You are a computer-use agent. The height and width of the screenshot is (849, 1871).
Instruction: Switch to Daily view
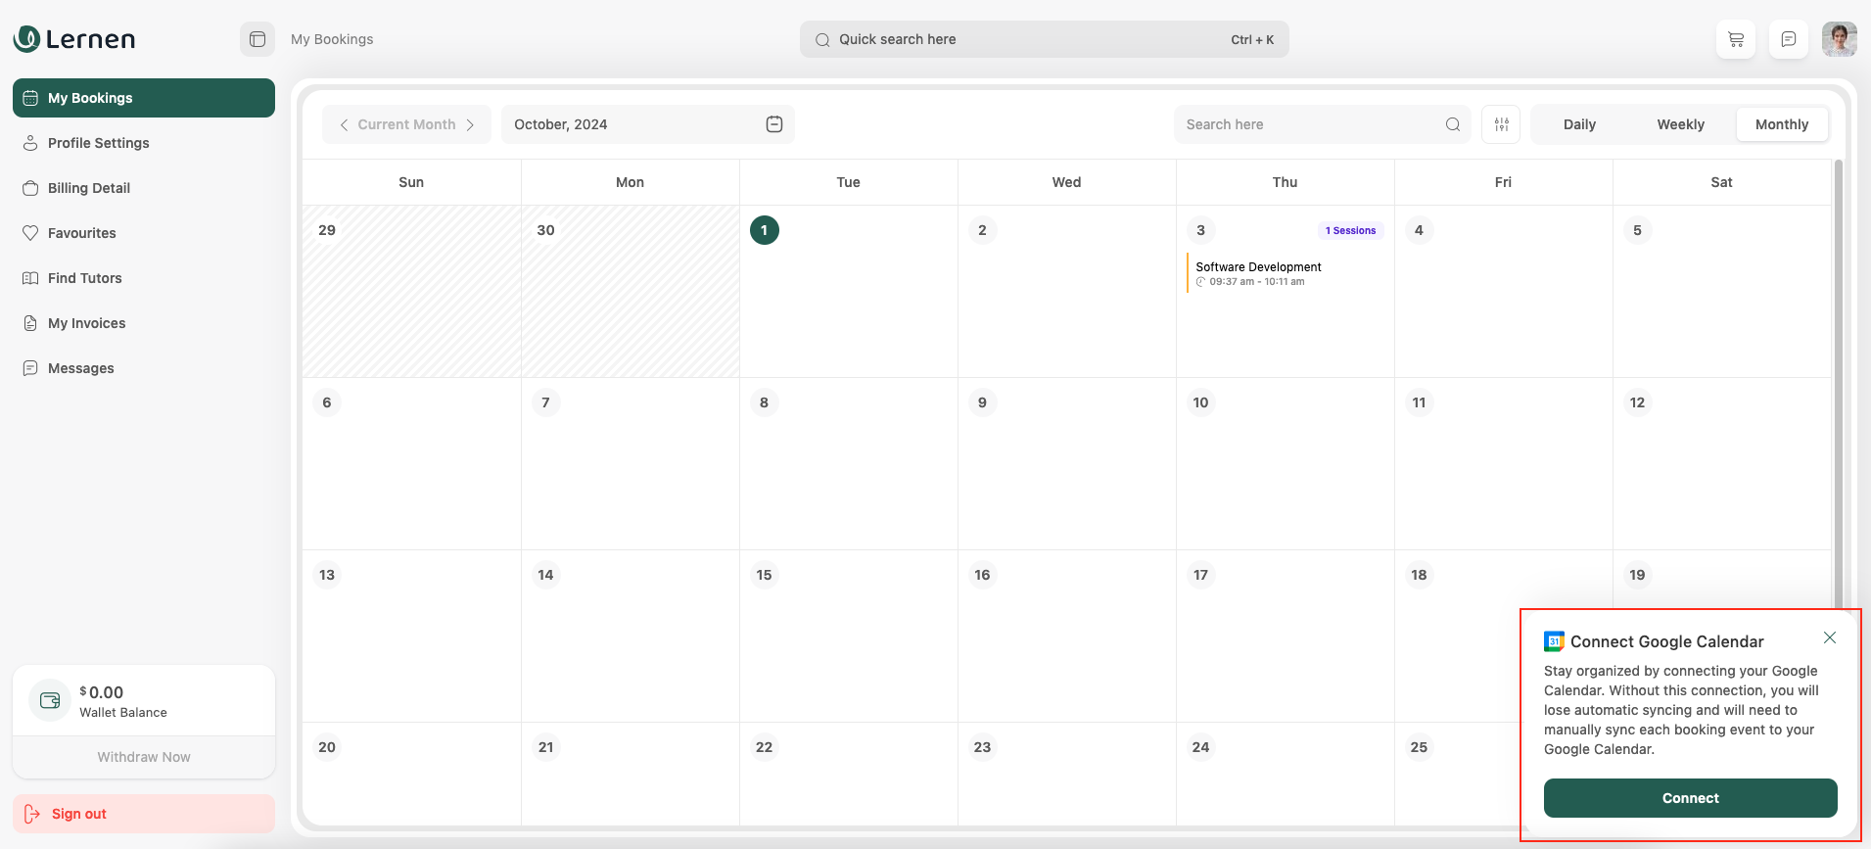(1578, 124)
